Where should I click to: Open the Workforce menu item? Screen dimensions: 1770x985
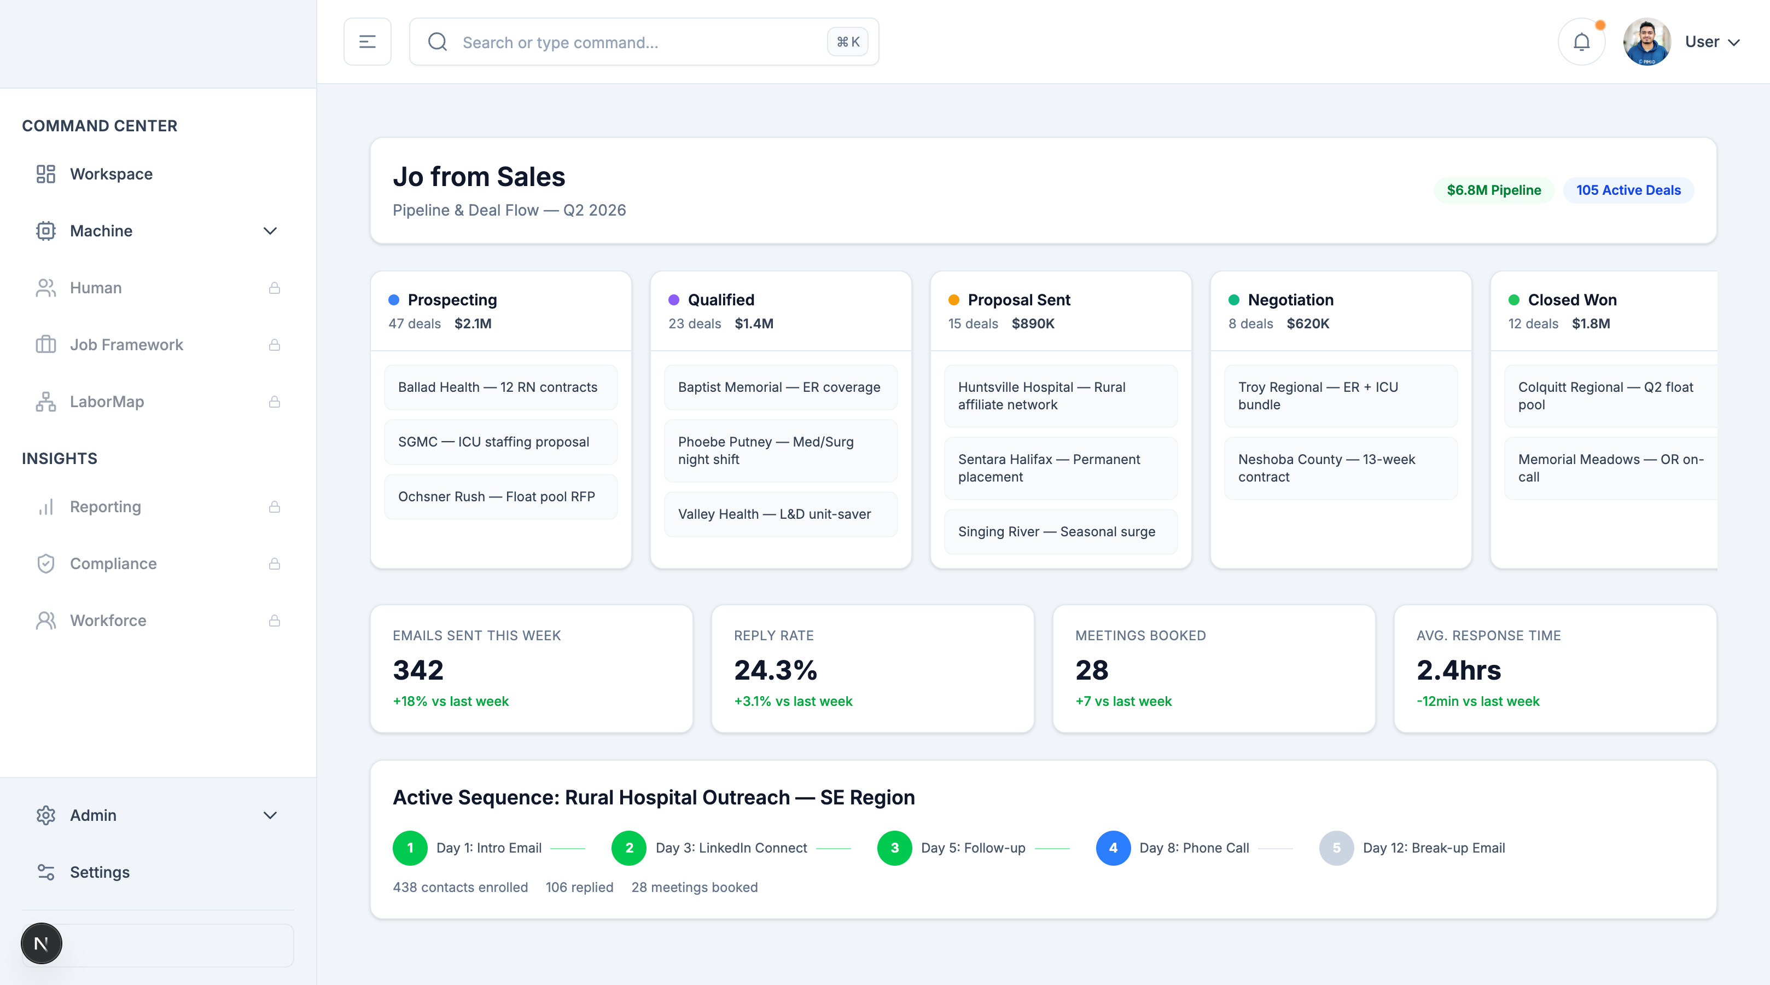pos(108,621)
